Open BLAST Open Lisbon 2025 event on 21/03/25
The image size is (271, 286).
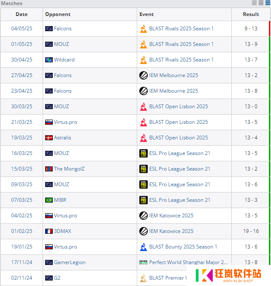click(179, 122)
